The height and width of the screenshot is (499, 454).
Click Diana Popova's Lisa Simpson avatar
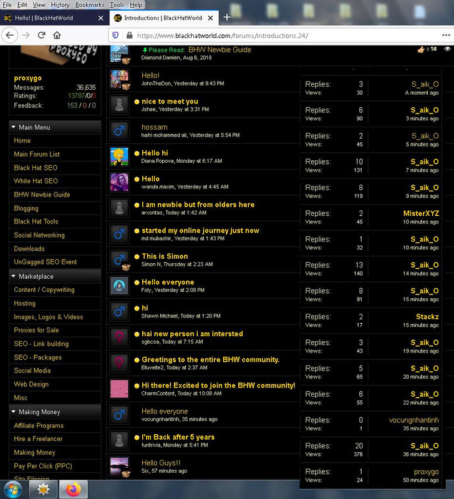coord(119,157)
